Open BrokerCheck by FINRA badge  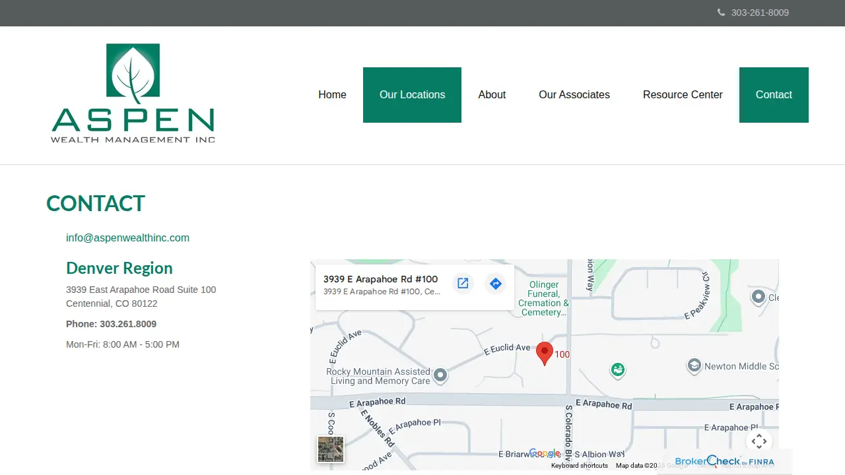point(725,461)
